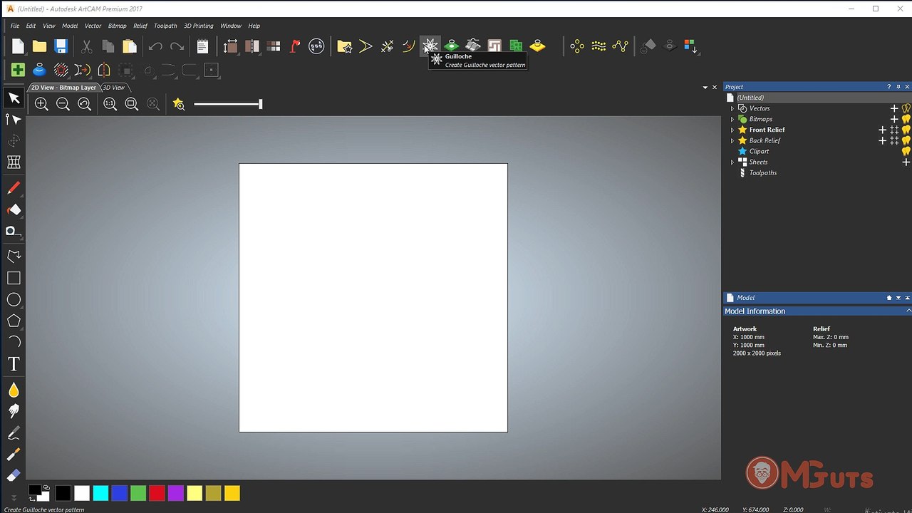Toggle visibility bulb for Clipart
This screenshot has width=912, height=513.
click(906, 151)
